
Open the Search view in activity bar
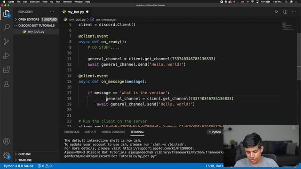7,27
